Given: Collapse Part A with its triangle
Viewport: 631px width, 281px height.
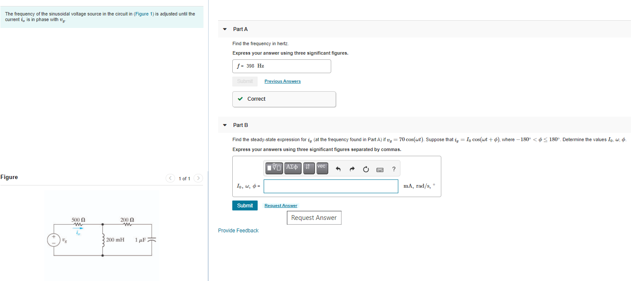Looking at the screenshot, I should (225, 29).
